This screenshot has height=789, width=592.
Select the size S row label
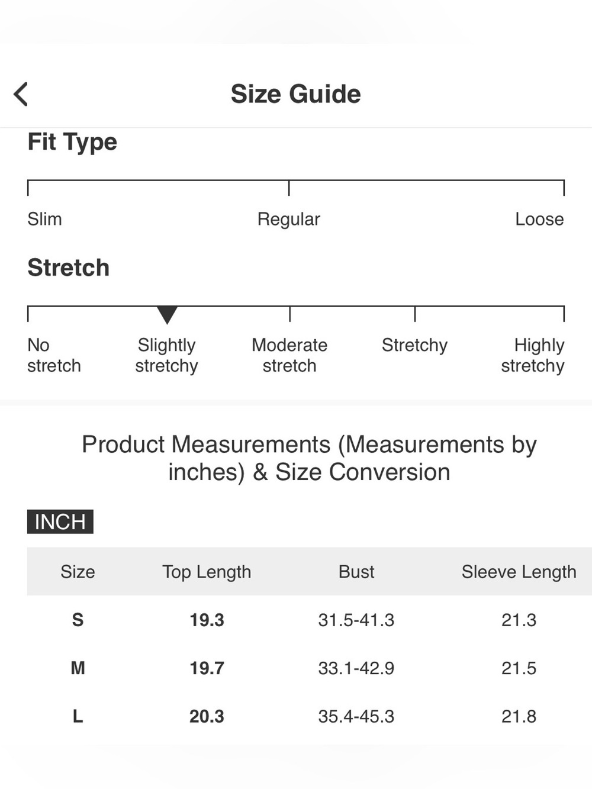(78, 620)
